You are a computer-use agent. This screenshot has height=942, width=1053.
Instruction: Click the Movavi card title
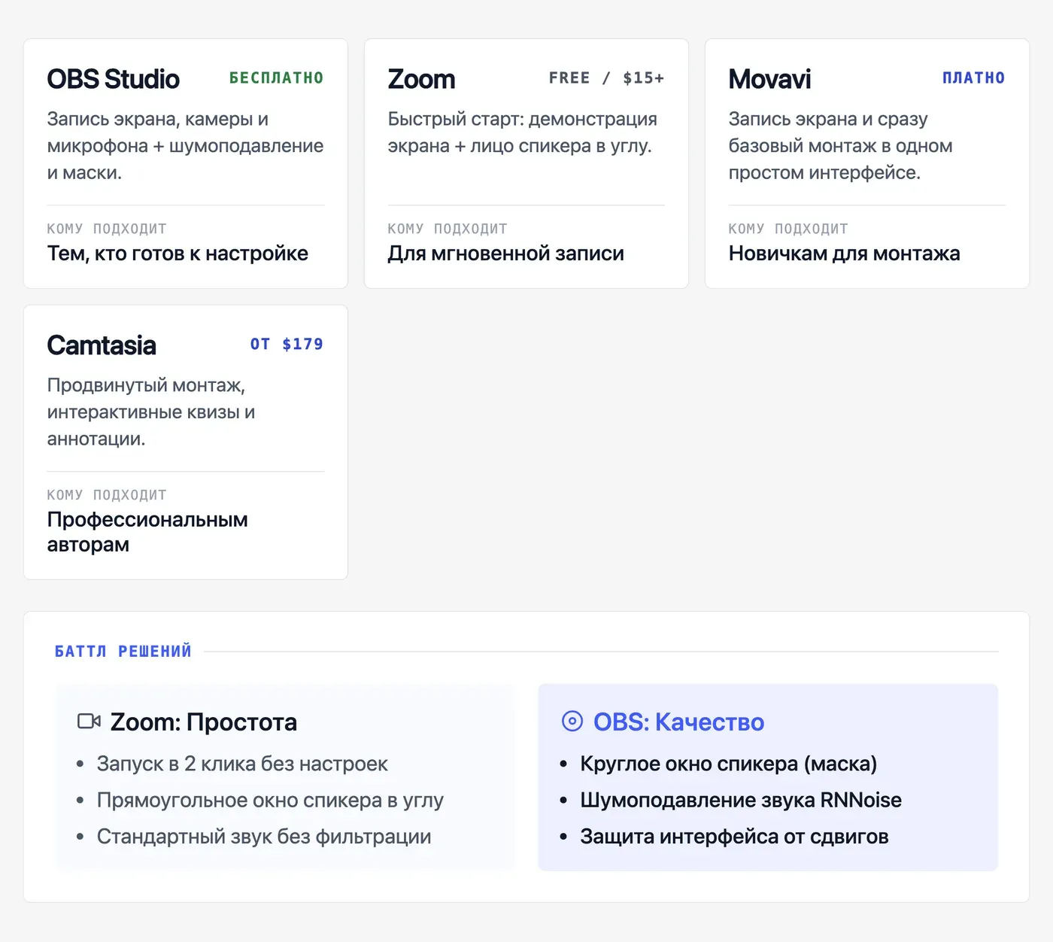770,79
